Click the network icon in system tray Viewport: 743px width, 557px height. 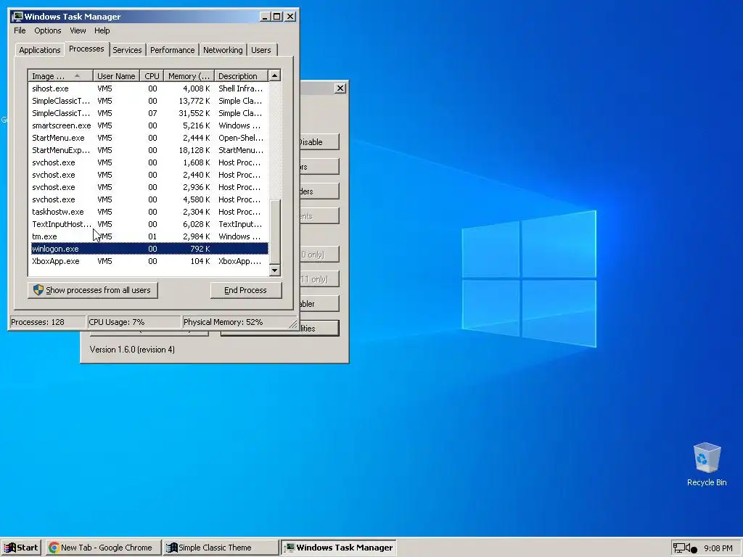point(678,548)
